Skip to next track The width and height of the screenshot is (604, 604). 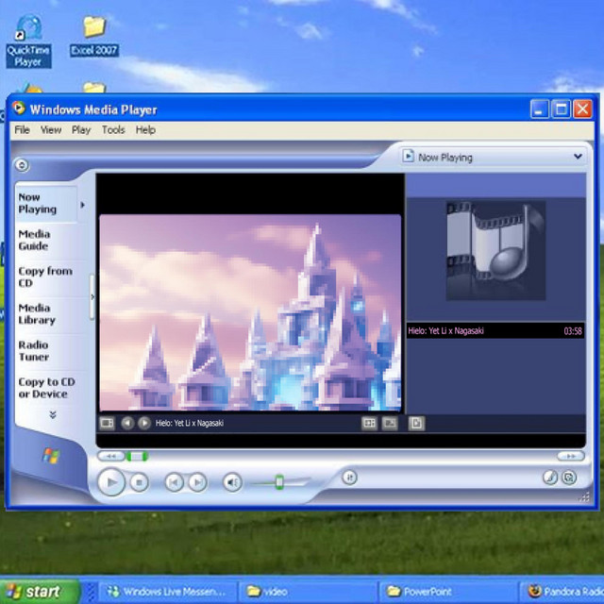coord(197,482)
